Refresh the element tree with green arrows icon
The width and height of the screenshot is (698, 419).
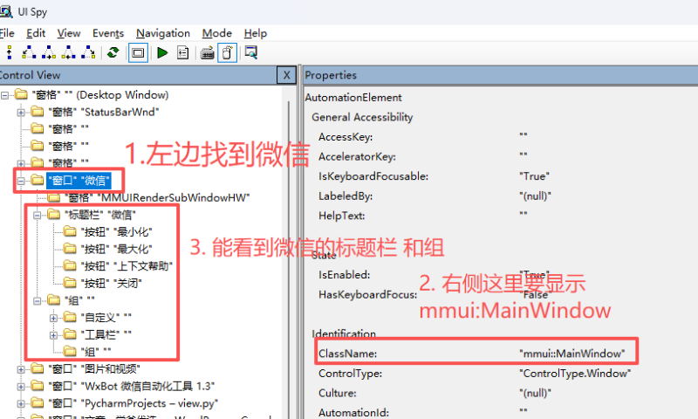click(113, 52)
